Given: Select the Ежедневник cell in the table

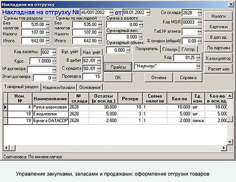Looking at the screenshot, I should click(x=51, y=114).
